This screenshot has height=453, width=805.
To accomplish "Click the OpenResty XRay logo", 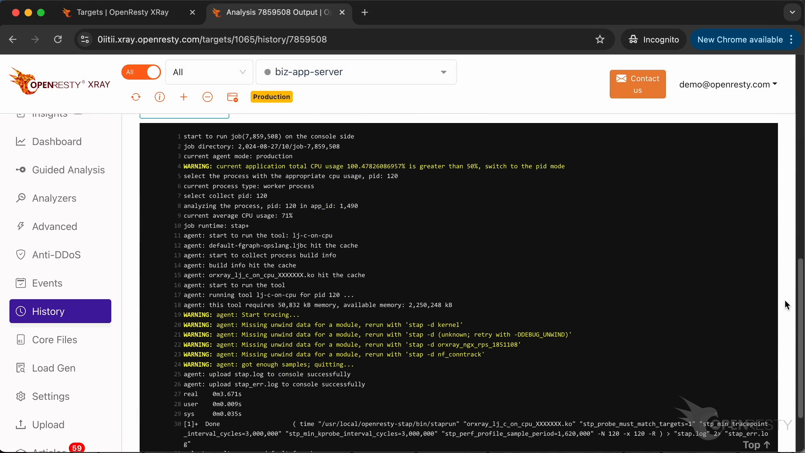I will (x=59, y=81).
